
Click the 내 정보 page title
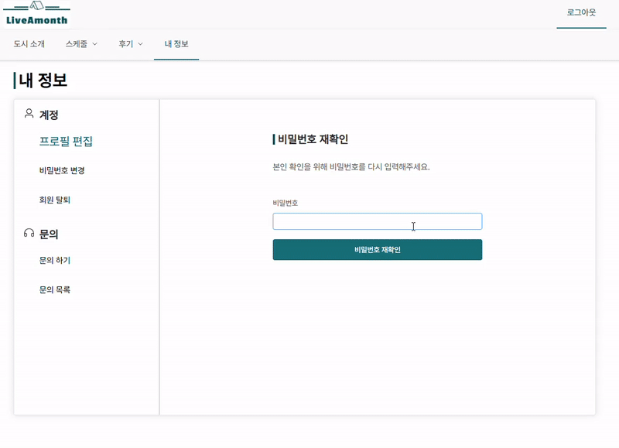click(x=43, y=80)
